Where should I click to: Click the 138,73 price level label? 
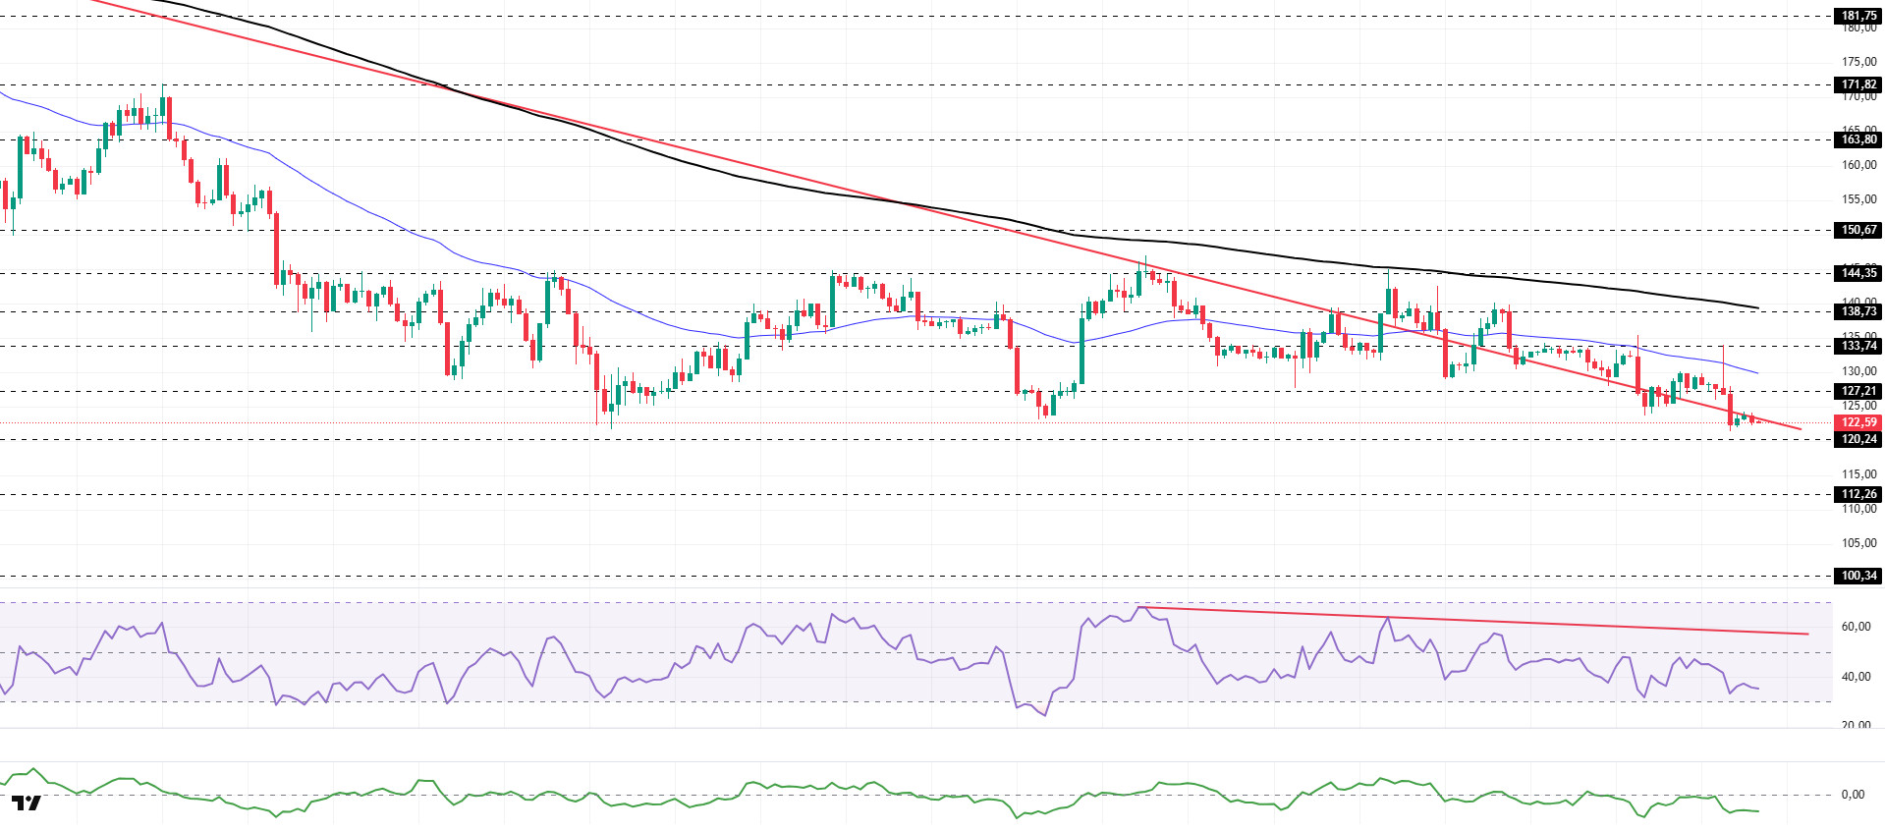(1857, 311)
